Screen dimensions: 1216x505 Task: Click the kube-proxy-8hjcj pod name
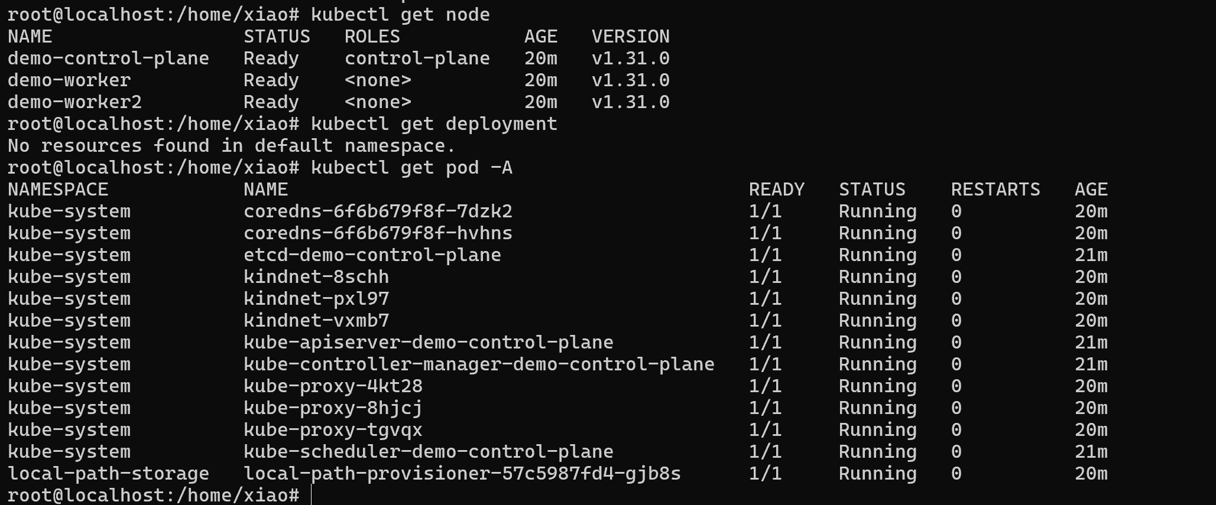pos(333,408)
